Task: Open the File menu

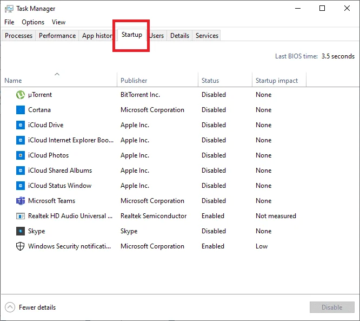Action: click(9, 22)
